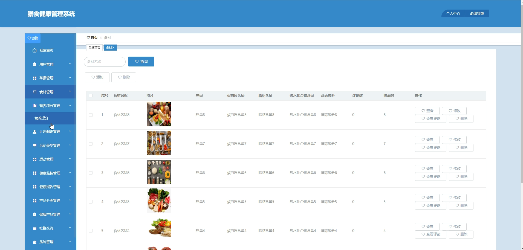
Task: Open 个人中心 in the header
Action: point(453,13)
